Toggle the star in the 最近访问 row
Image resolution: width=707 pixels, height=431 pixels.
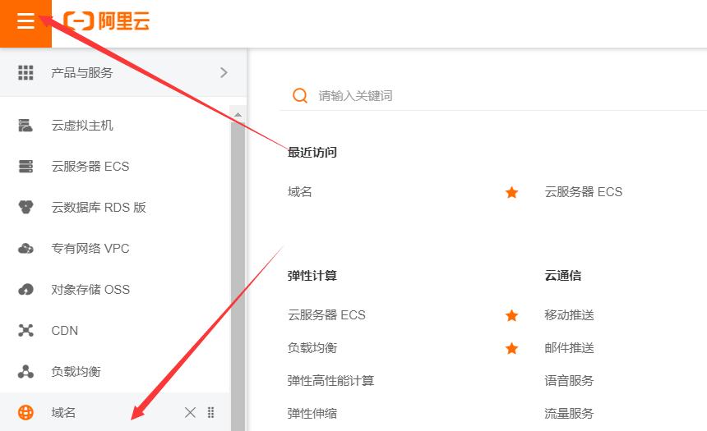pos(511,193)
